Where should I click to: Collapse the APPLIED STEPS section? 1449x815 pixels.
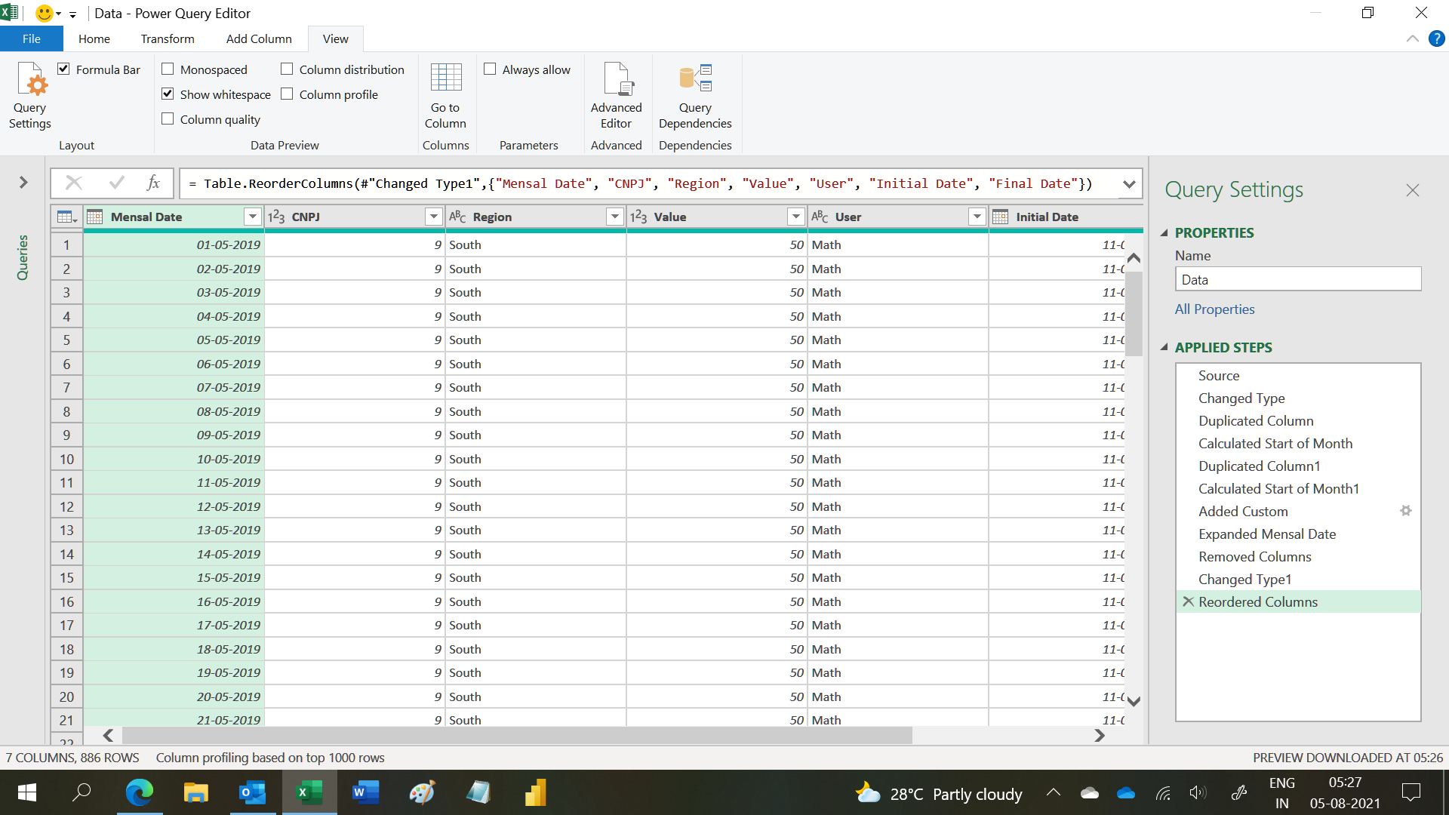[x=1164, y=348]
